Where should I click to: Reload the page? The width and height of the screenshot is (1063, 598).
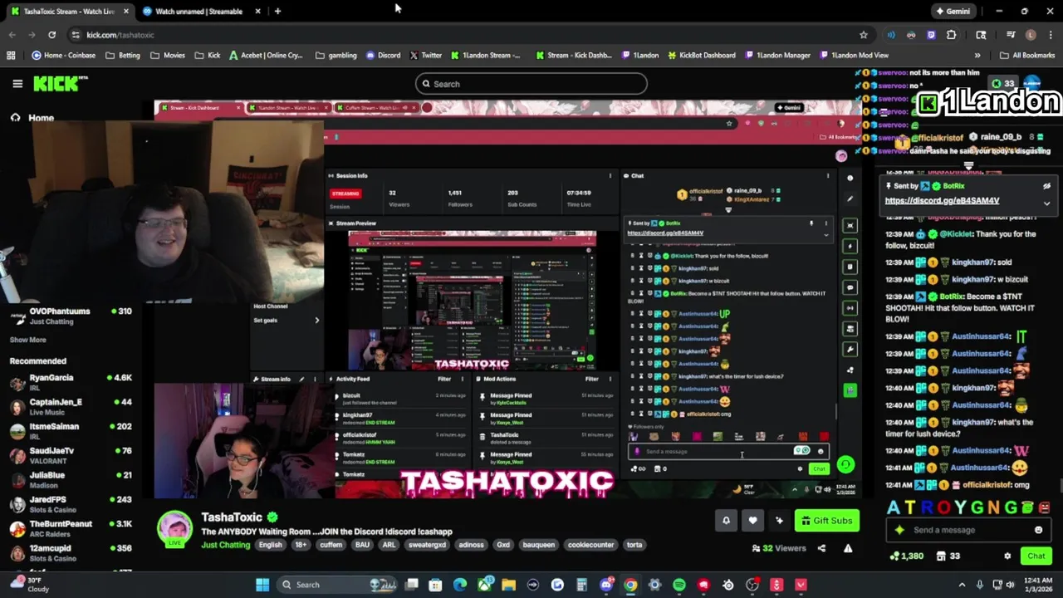point(51,35)
